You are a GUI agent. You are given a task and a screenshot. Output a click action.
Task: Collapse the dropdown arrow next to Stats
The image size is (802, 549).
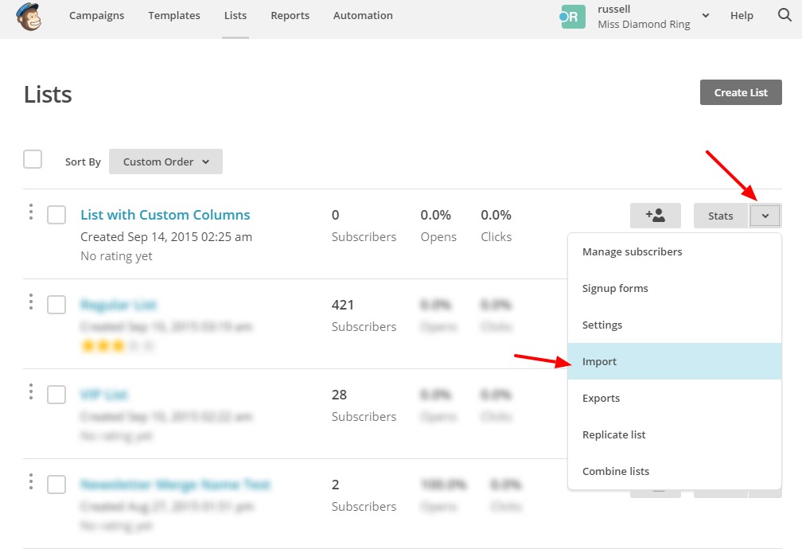[x=765, y=216]
